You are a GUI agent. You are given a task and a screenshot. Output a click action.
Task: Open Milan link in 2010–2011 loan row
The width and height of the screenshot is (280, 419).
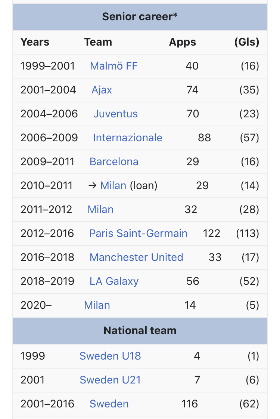pyautogui.click(x=113, y=185)
